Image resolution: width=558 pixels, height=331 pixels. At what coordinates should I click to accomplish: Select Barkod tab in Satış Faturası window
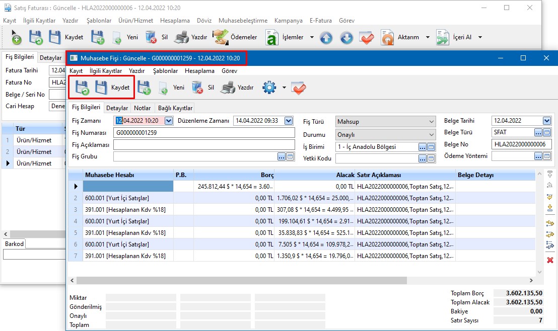(14, 244)
